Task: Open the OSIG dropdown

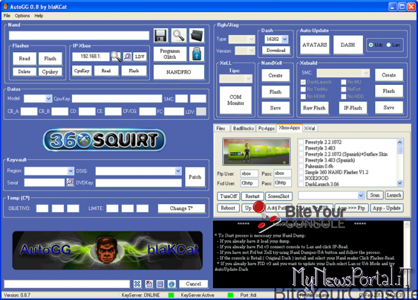Action: 178,170
